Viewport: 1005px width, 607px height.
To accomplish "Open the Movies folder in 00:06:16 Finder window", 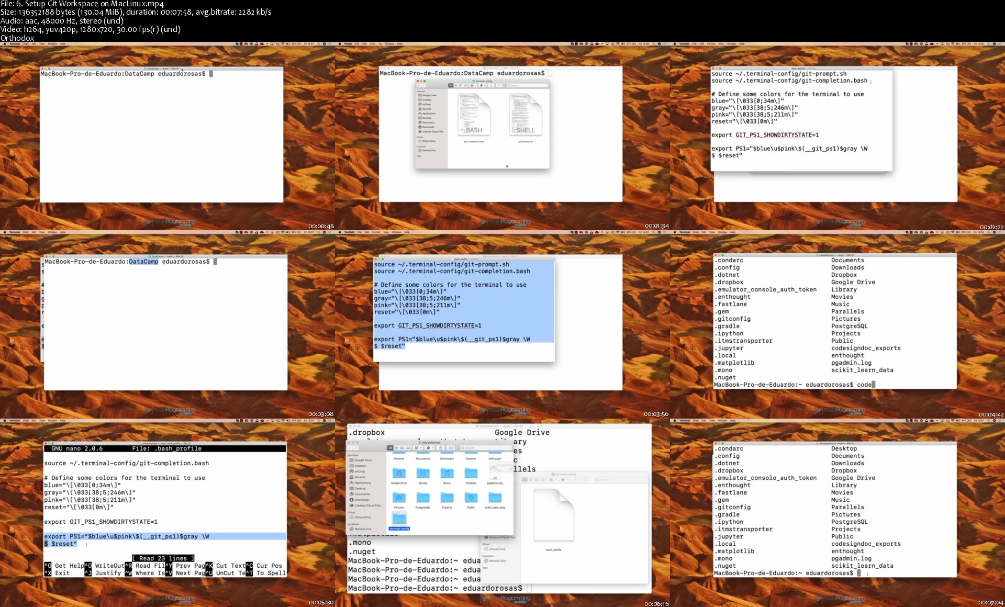I will click(x=423, y=474).
